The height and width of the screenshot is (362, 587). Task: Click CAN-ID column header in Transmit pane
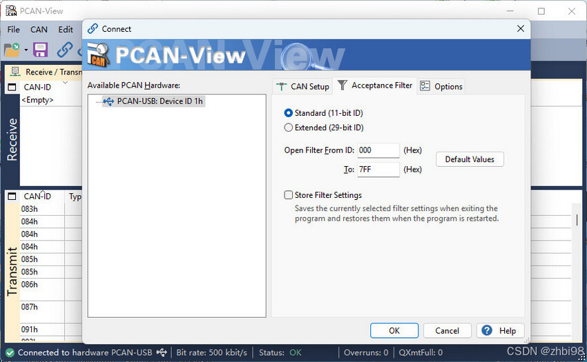click(37, 197)
